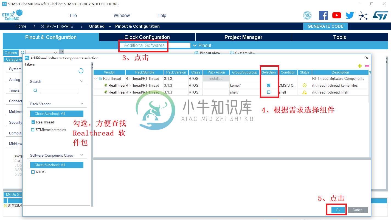
Task: Click the GENERATE CODE button
Action: [x=325, y=26]
